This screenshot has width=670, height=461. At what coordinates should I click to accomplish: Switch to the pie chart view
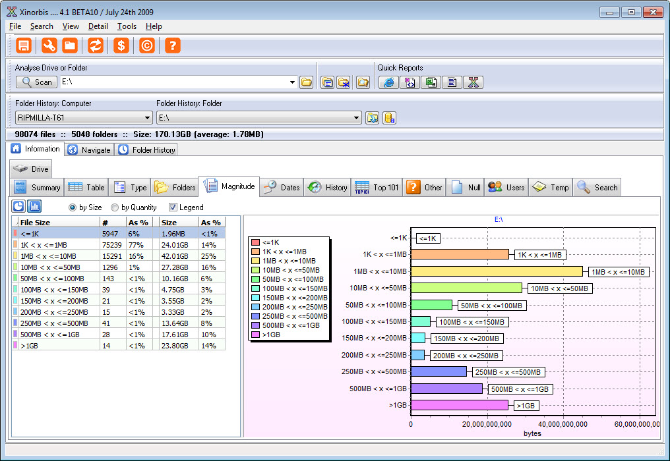pyautogui.click(x=19, y=207)
